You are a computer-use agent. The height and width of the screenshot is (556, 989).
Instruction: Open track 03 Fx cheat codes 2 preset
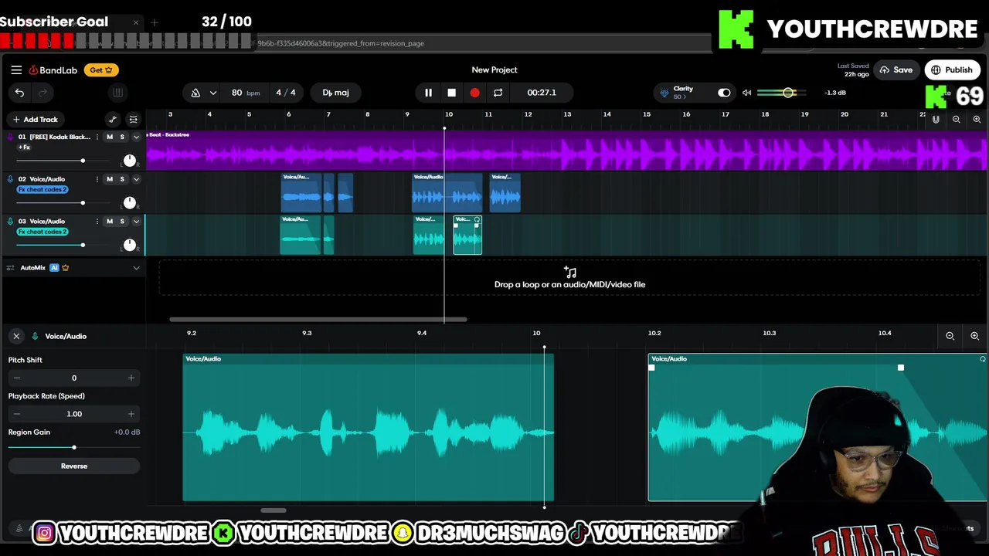pos(42,232)
